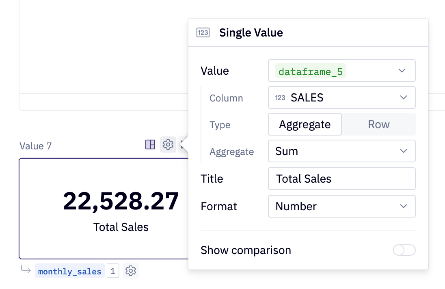Select the Aggregate type option
The height and width of the screenshot is (289, 445).
305,124
